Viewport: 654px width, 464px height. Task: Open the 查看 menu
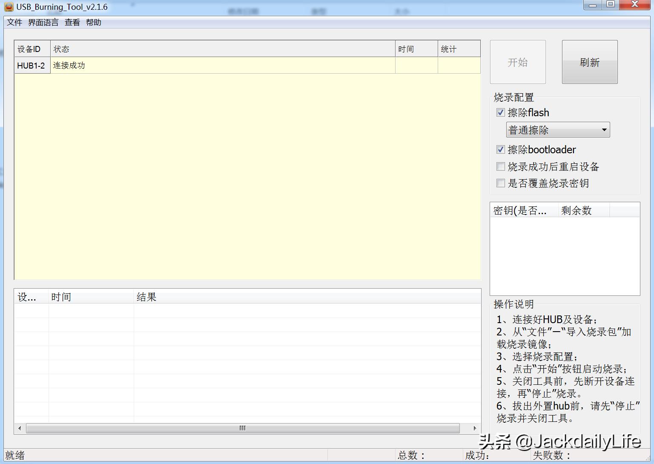pyautogui.click(x=72, y=23)
